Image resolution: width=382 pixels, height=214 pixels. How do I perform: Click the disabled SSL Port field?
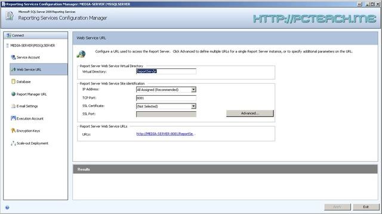click(166, 114)
